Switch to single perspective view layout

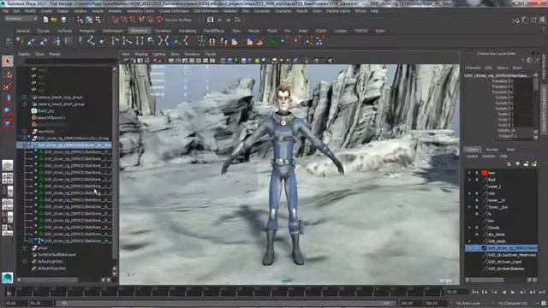[x=8, y=165]
